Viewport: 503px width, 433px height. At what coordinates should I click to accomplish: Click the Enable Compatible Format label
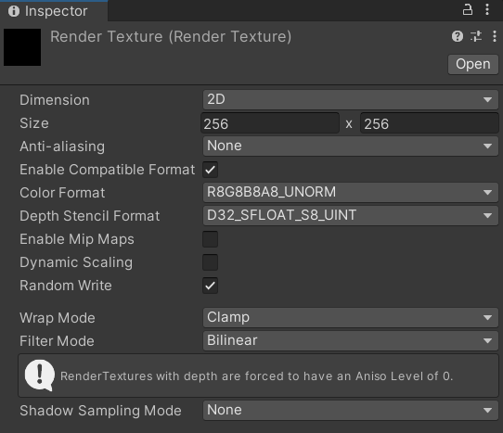point(107,170)
